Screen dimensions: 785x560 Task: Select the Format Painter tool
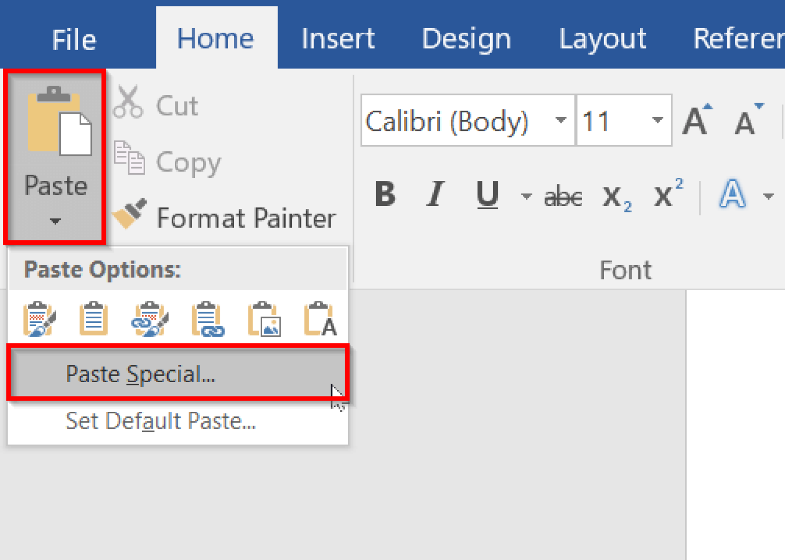coord(130,215)
